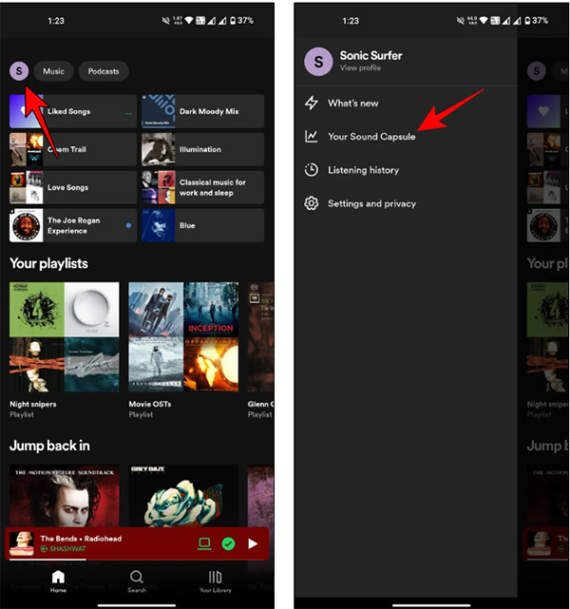The height and width of the screenshot is (609, 570).
Task: Open the Movie OSTs playlist cover
Action: coord(183,336)
